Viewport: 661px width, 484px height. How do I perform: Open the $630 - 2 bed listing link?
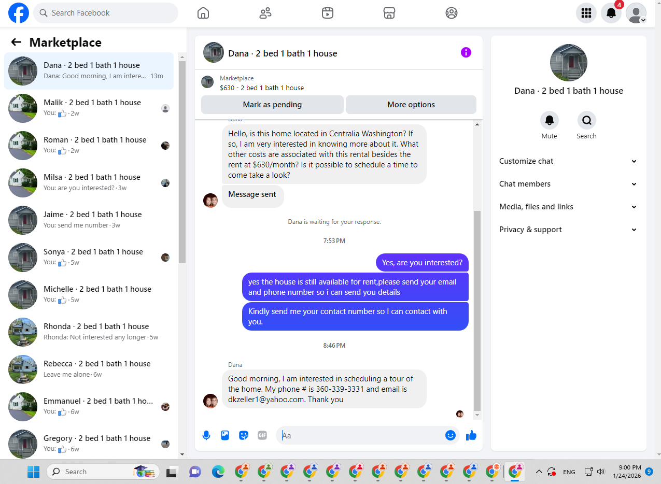pyautogui.click(x=262, y=88)
